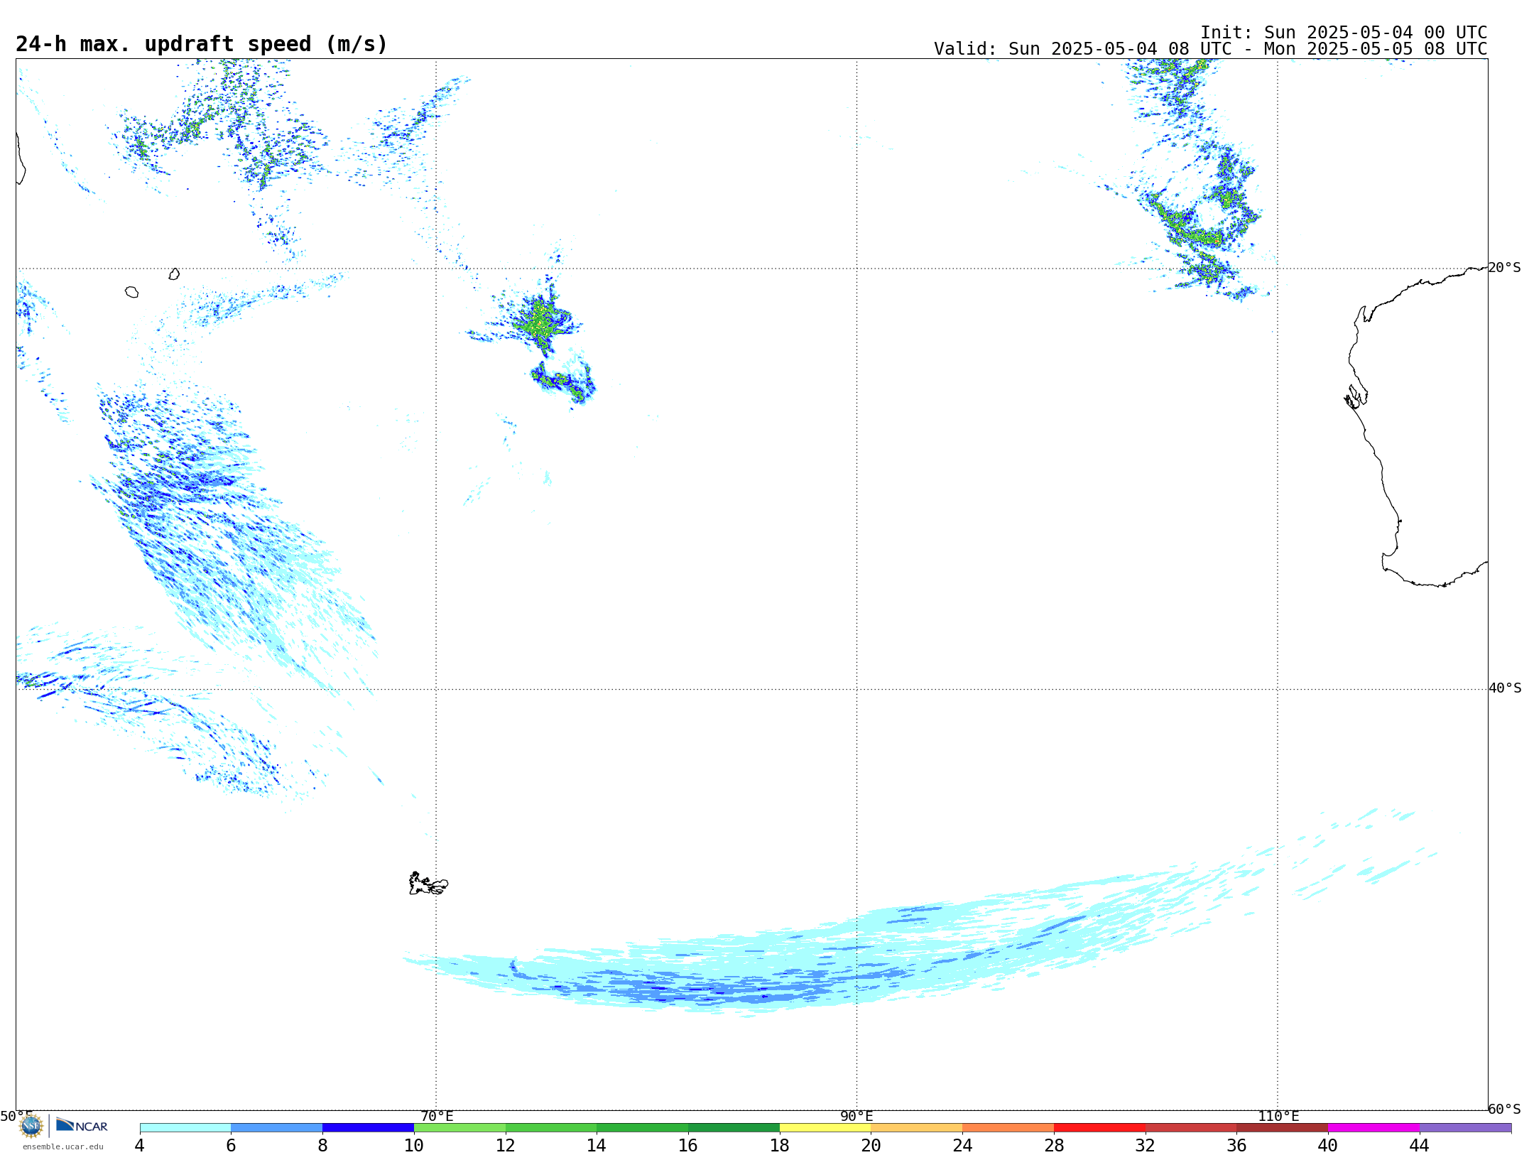This screenshot has width=1534, height=1155.
Task: Click the colorbar tick label 18
Action: 780,1145
